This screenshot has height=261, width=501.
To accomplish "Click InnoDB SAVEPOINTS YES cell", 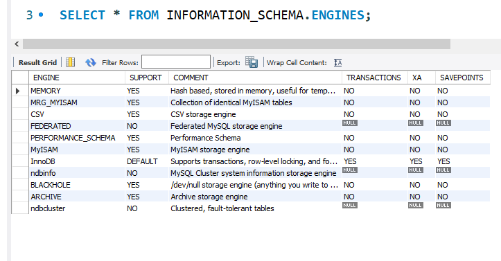I will click(463, 161).
